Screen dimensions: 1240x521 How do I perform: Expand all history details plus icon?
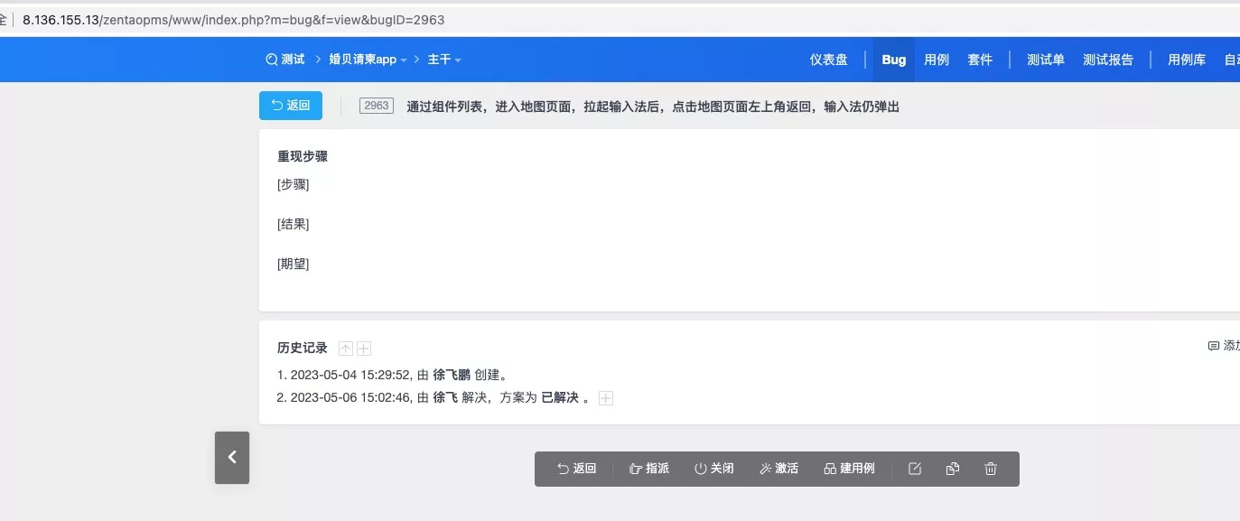[x=364, y=349]
